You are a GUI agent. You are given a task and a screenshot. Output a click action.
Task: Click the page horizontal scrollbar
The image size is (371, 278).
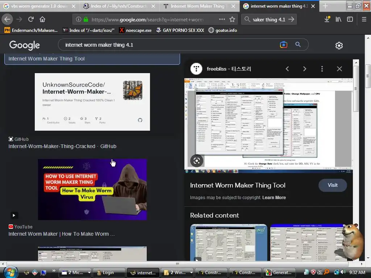[178, 264]
